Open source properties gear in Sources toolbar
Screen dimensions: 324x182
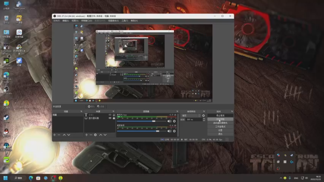pos(95,135)
